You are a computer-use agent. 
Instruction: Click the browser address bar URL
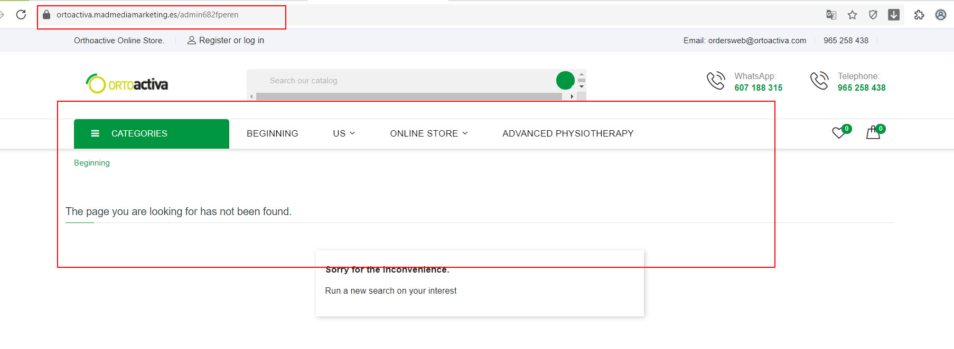tap(147, 15)
